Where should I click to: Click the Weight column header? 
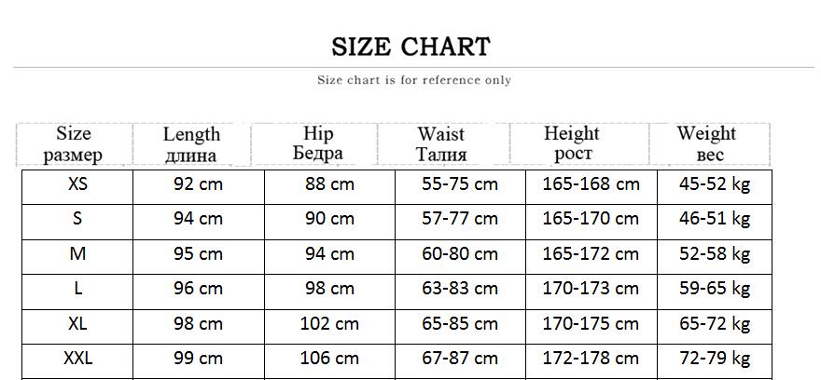click(x=707, y=143)
